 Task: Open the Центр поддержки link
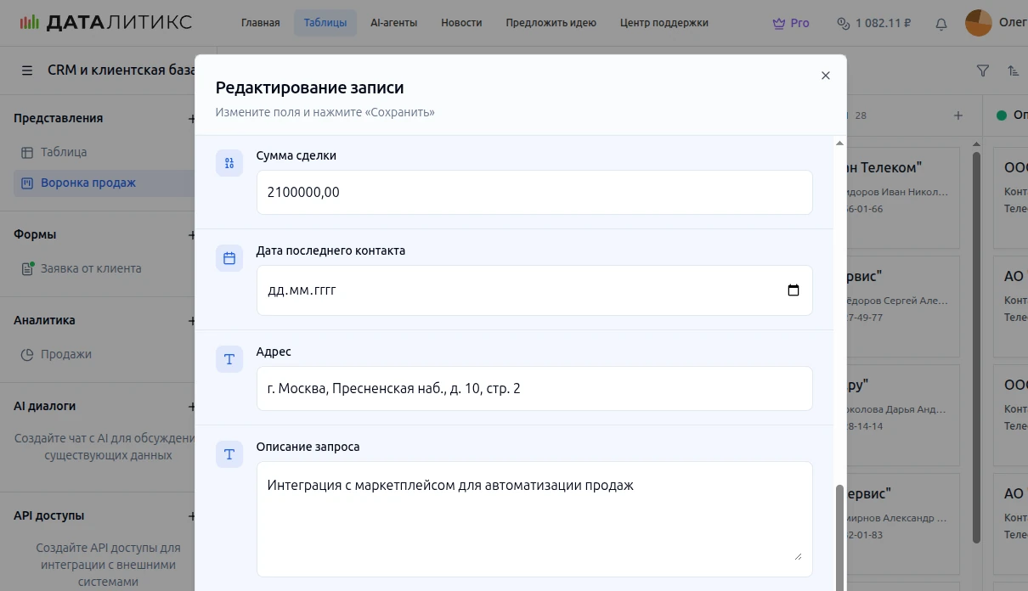click(664, 23)
